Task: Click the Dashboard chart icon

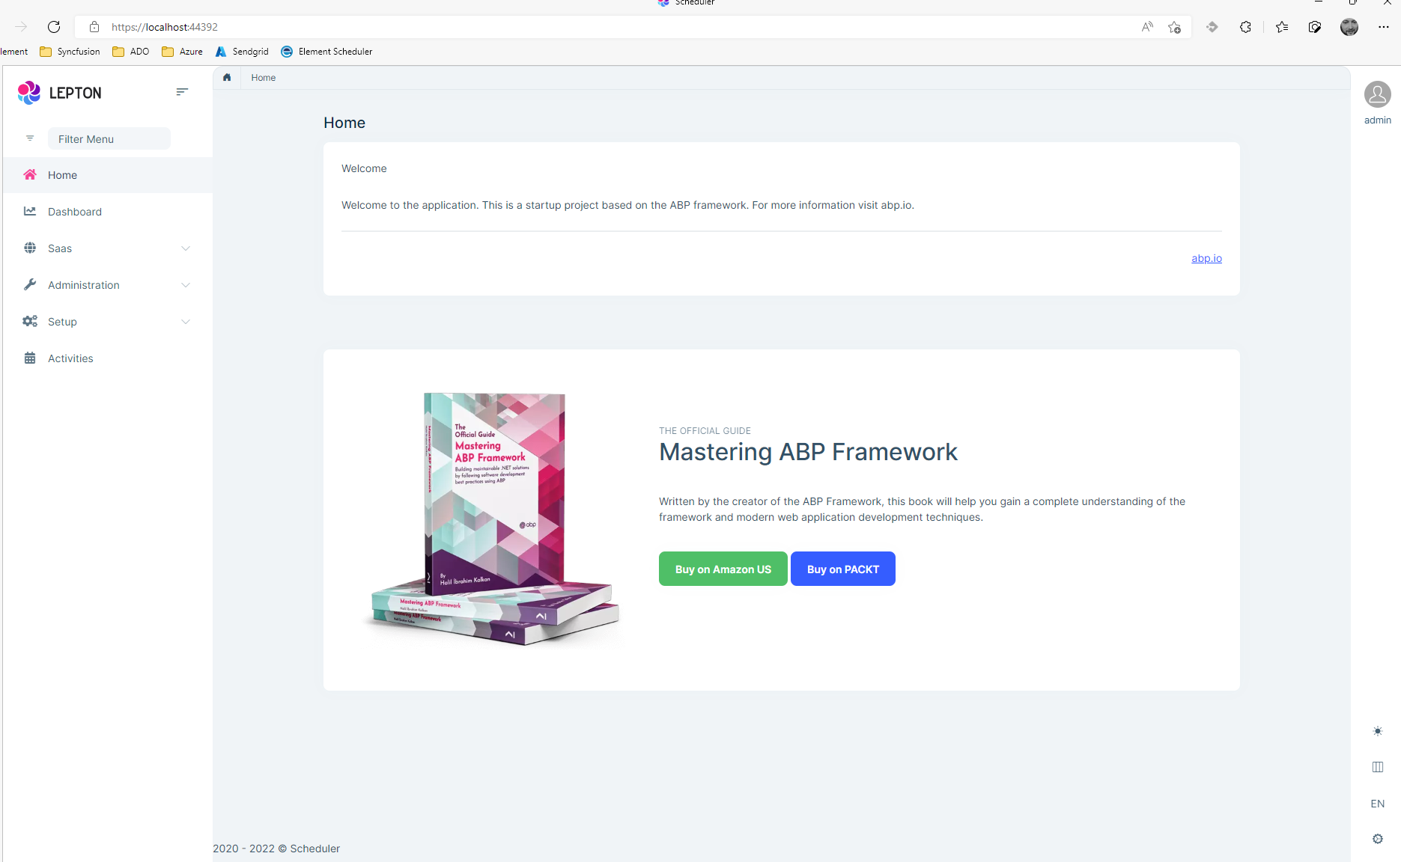Action: point(30,211)
